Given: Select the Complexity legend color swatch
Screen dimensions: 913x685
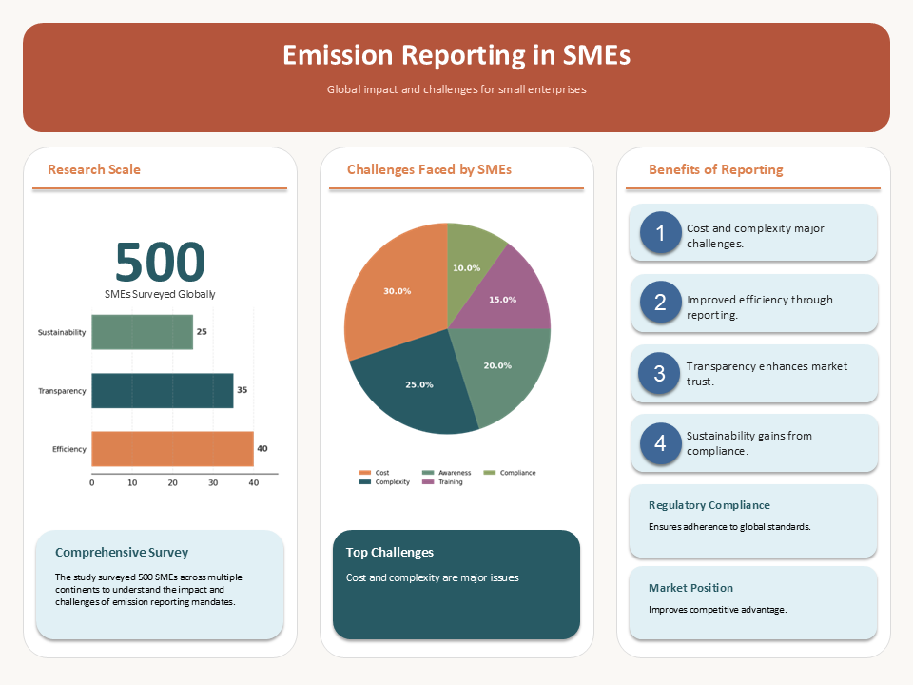Looking at the screenshot, I should point(365,481).
